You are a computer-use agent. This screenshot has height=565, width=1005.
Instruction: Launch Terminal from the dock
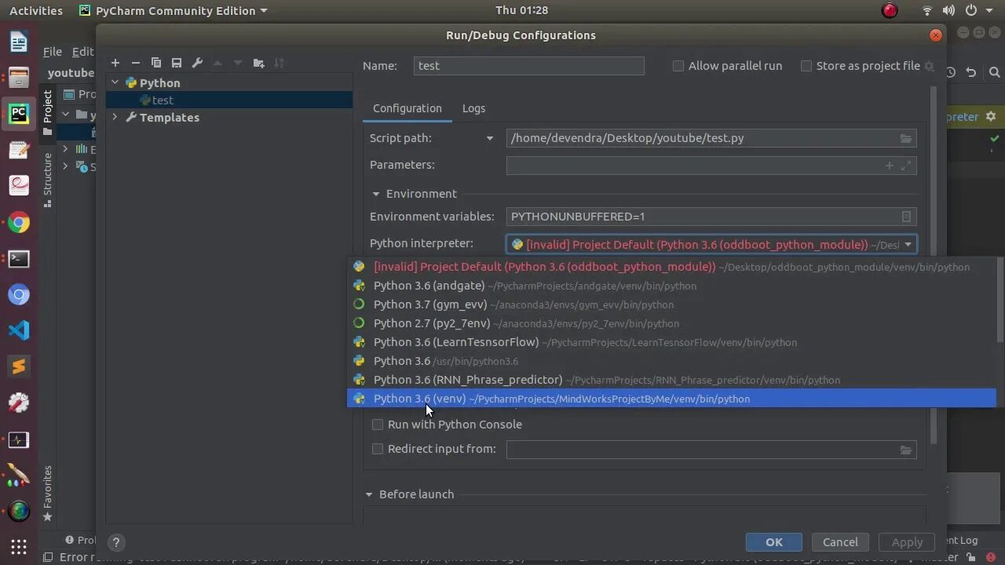(19, 258)
